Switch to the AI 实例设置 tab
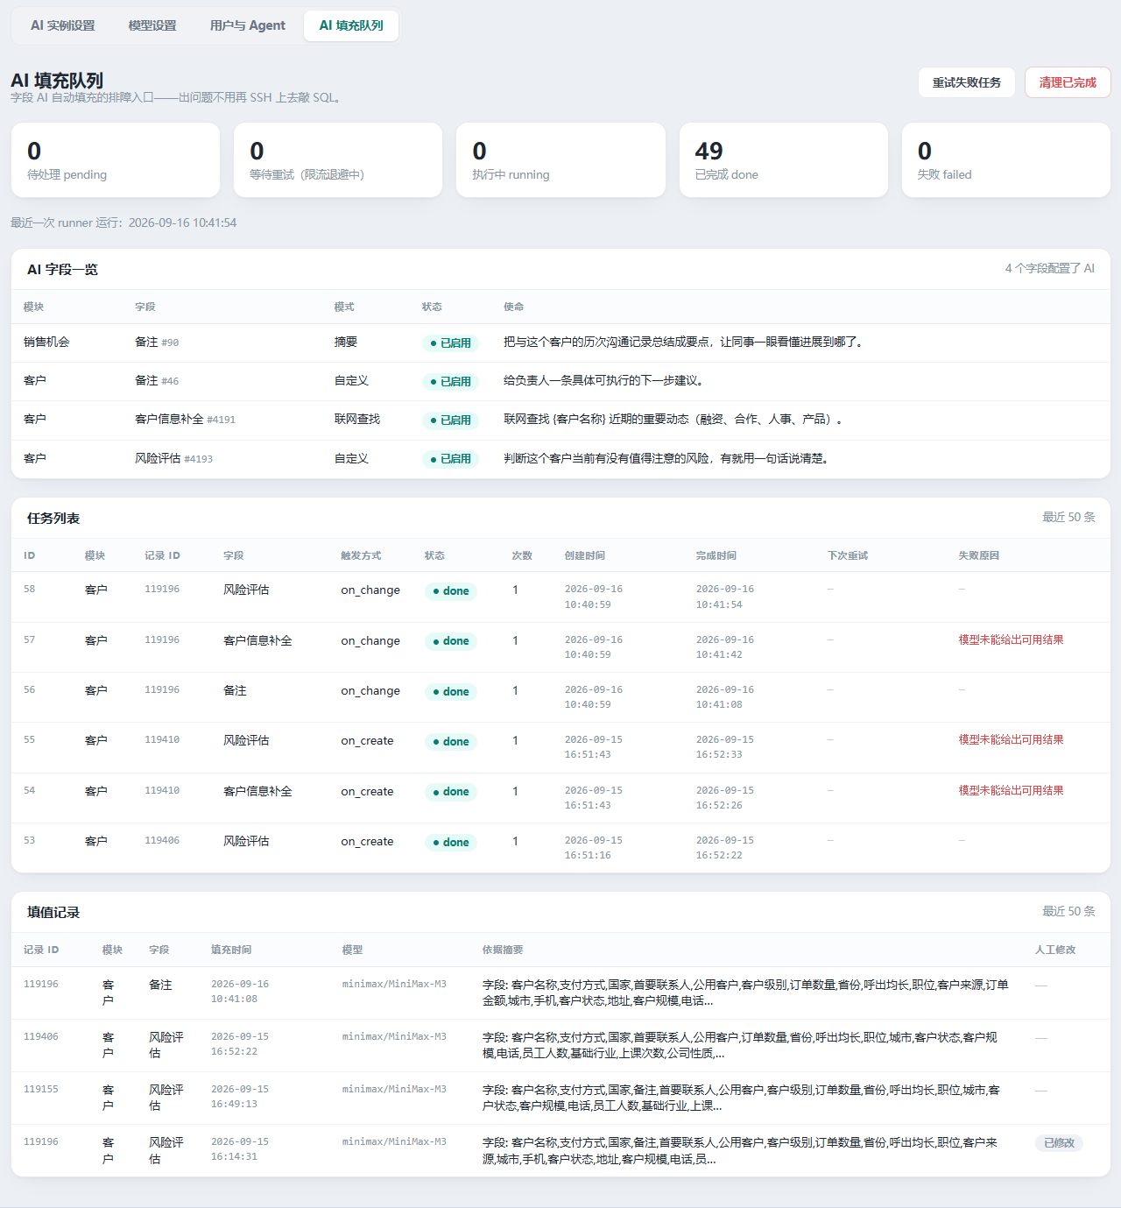This screenshot has height=1208, width=1121. coord(63,25)
